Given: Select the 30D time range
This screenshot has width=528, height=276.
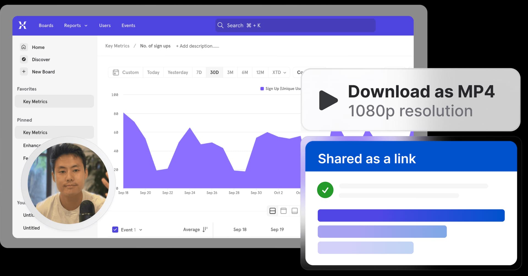Looking at the screenshot, I should [214, 72].
